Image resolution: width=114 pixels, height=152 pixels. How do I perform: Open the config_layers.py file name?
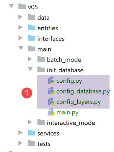pyautogui.click(x=79, y=102)
